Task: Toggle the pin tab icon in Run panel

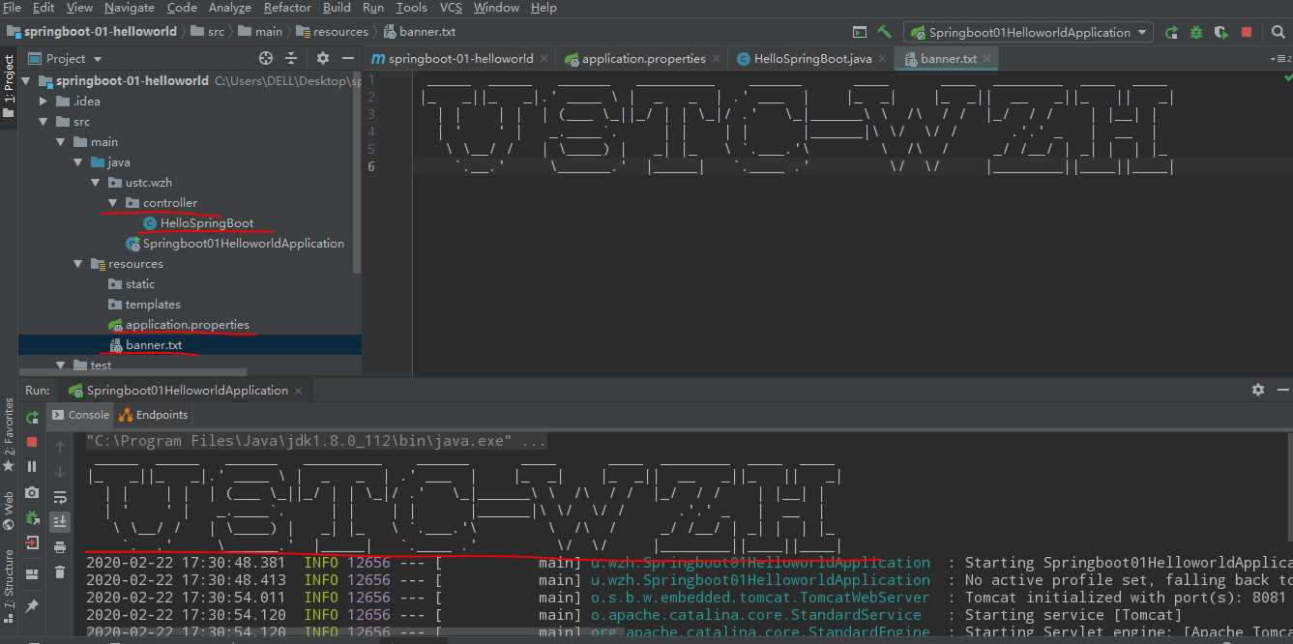Action: [x=32, y=605]
